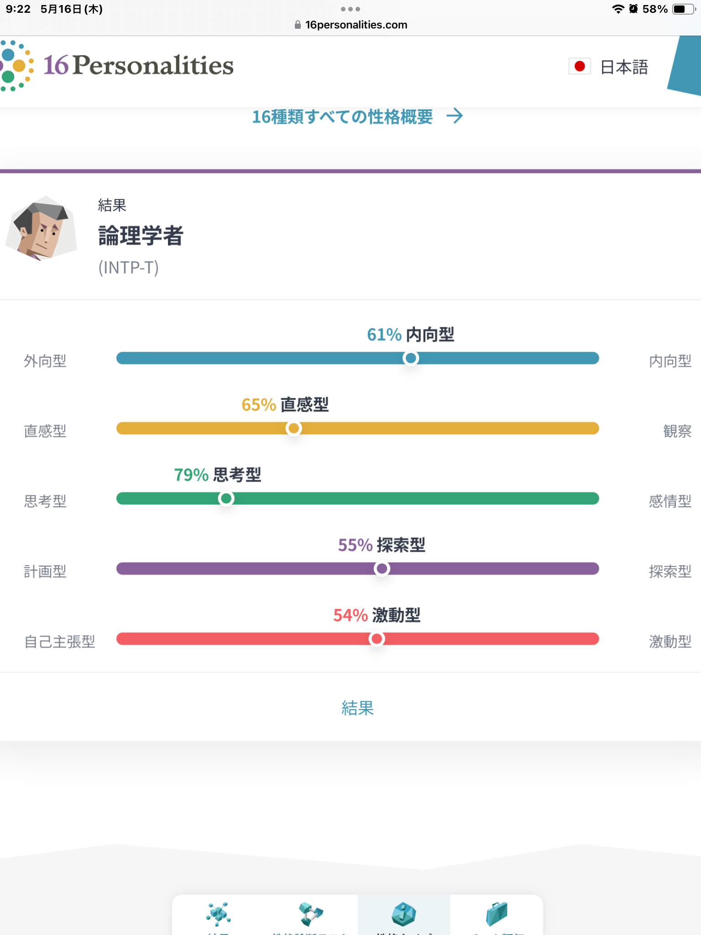Click the blue 結果 link below the bars

click(x=358, y=708)
